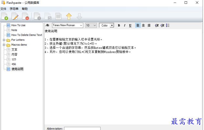This screenshot has width=204, height=130.
Task: Click the delete string icon
Action: (x=25, y=16)
